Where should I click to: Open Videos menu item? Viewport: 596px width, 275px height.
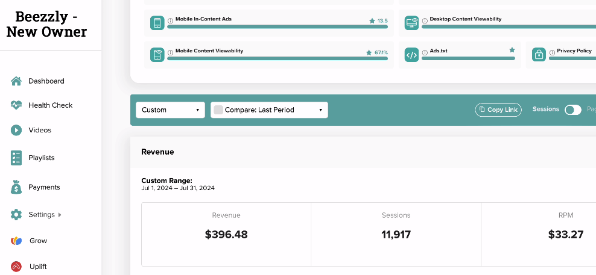pyautogui.click(x=40, y=130)
